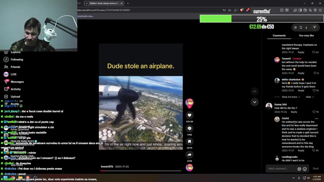Open browser extensions puzzle icon
This screenshot has height=182, width=324.
coord(282,10)
